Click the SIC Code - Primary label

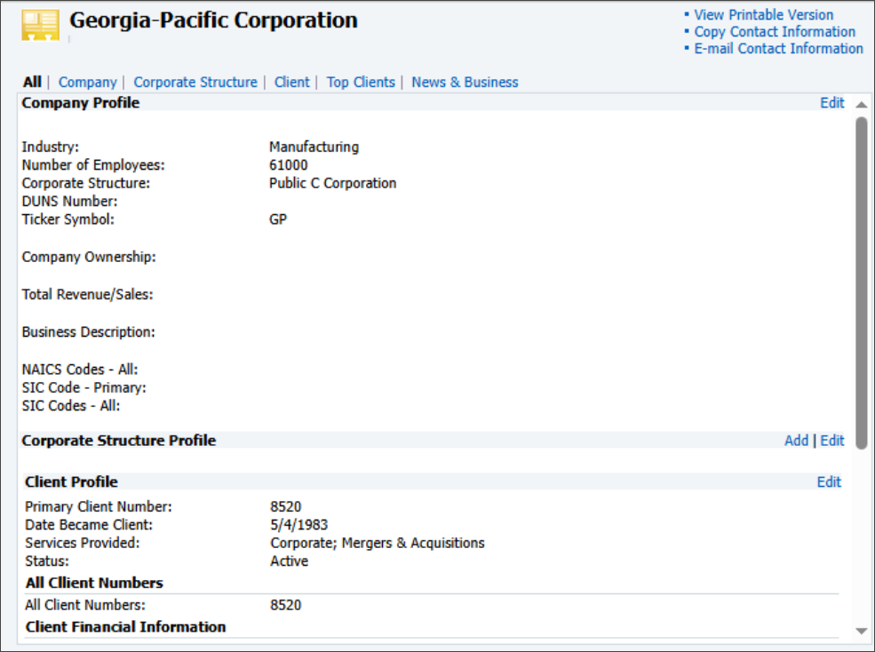[84, 387]
